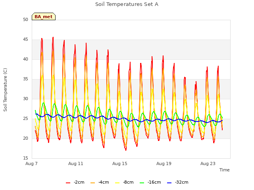Click the 50 y-axis tick label
The height and width of the screenshot is (190, 254).
pos(25,20)
